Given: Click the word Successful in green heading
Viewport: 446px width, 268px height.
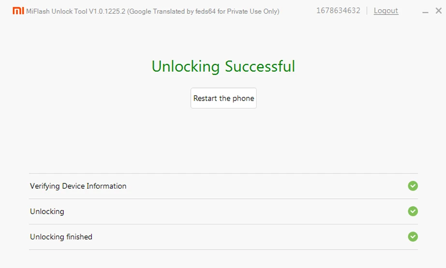Looking at the screenshot, I should tap(260, 67).
